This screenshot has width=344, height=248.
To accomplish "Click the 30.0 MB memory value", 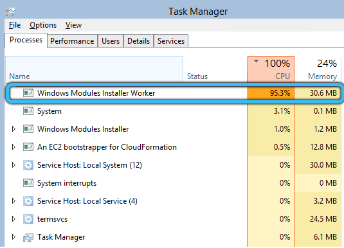I will (x=323, y=165).
